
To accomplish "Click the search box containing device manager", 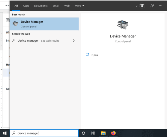I will tap(44, 133).
